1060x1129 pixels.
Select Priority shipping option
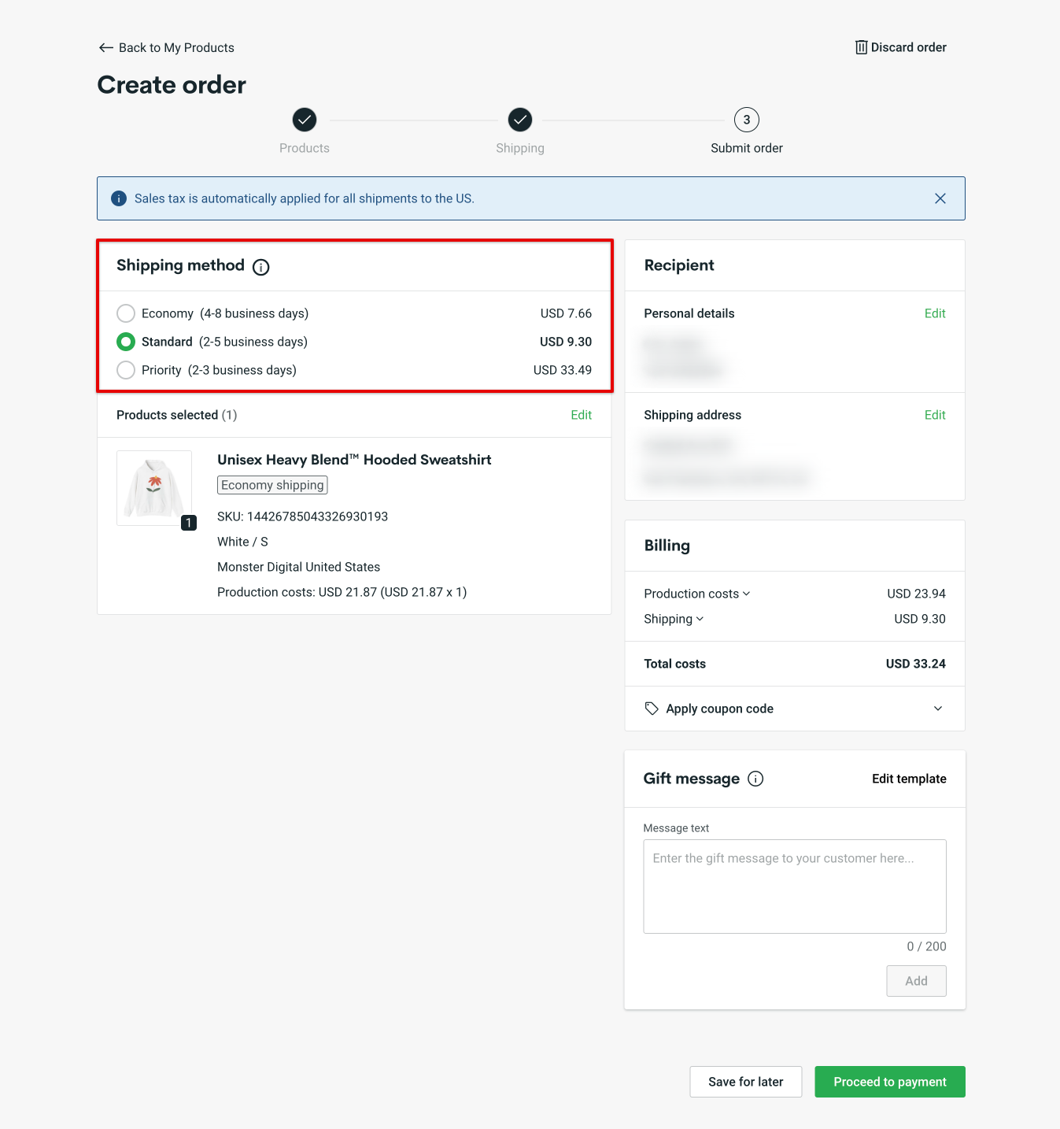coord(126,370)
